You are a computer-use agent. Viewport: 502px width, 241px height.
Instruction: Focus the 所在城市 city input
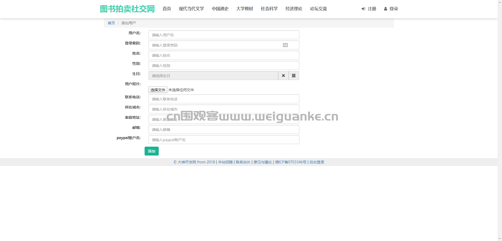(x=224, y=109)
